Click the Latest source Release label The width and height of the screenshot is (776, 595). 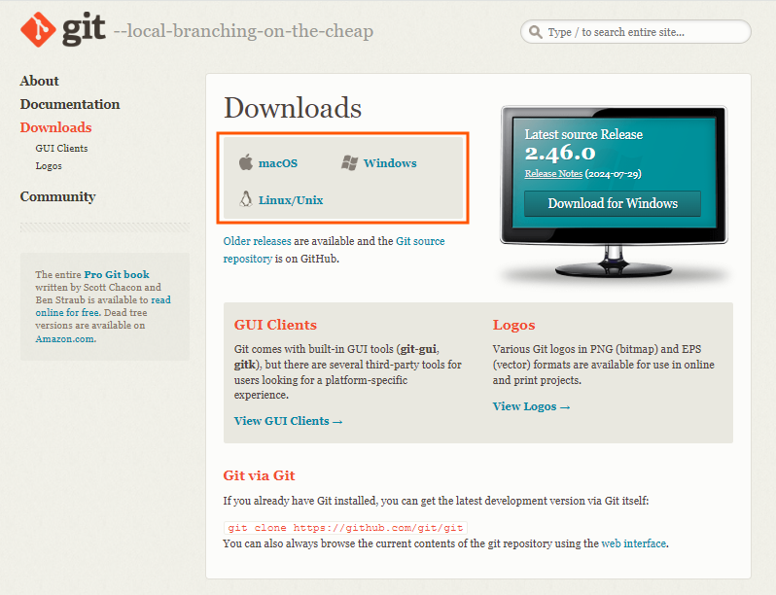(583, 134)
